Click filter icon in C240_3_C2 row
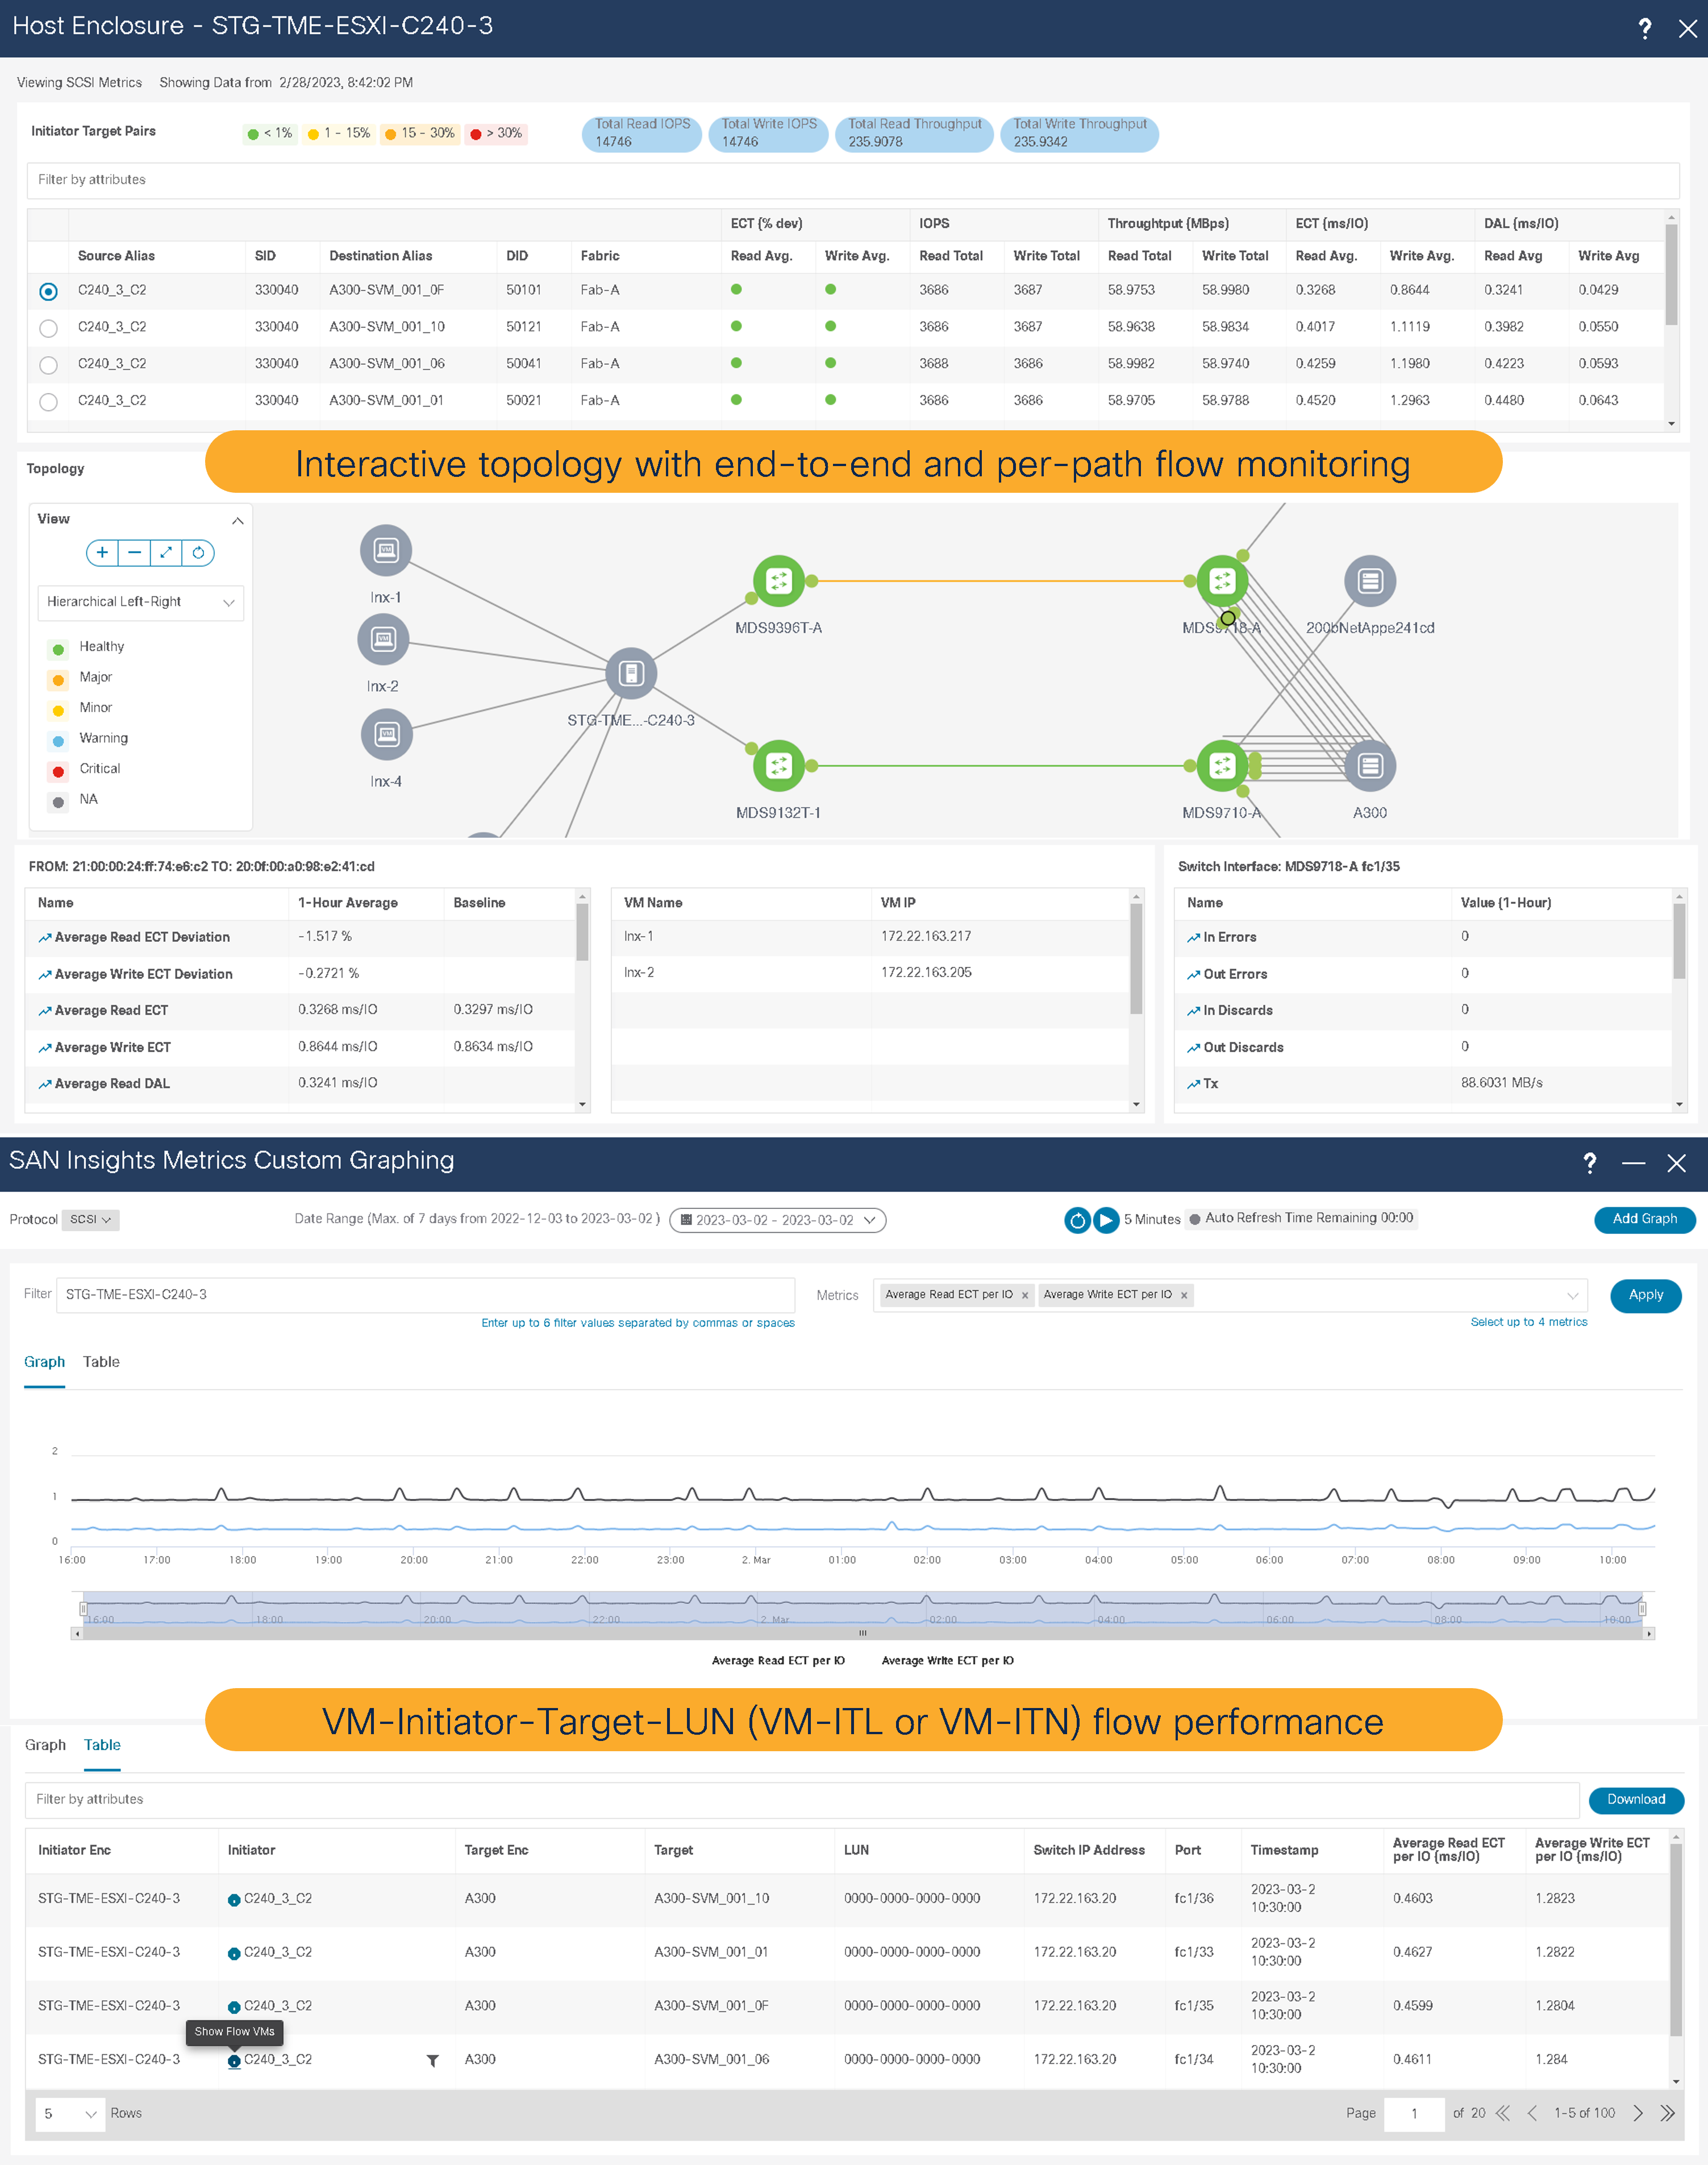The image size is (1708, 2165). pyautogui.click(x=433, y=2060)
